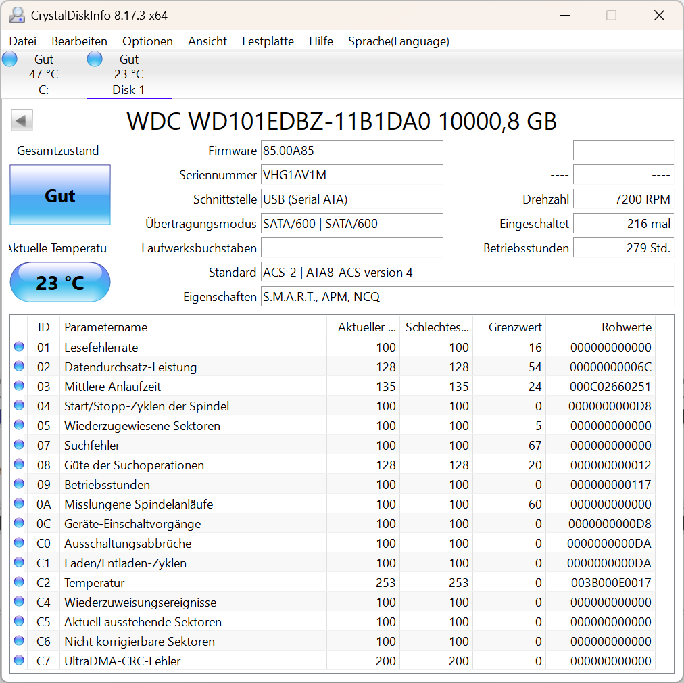The width and height of the screenshot is (684, 683).
Task: Click the indicator beside Wiederzugewiesene Sektoren
Action: (x=18, y=425)
